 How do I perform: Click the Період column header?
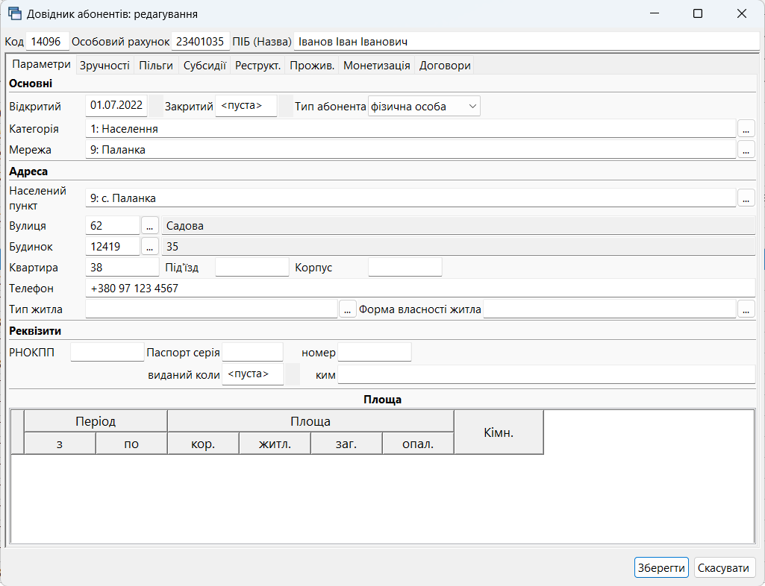pyautogui.click(x=96, y=421)
